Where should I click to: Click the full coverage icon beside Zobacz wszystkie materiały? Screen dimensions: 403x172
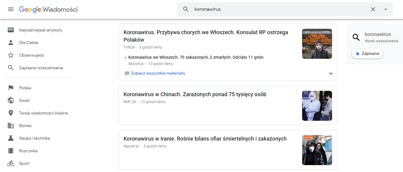point(127,73)
